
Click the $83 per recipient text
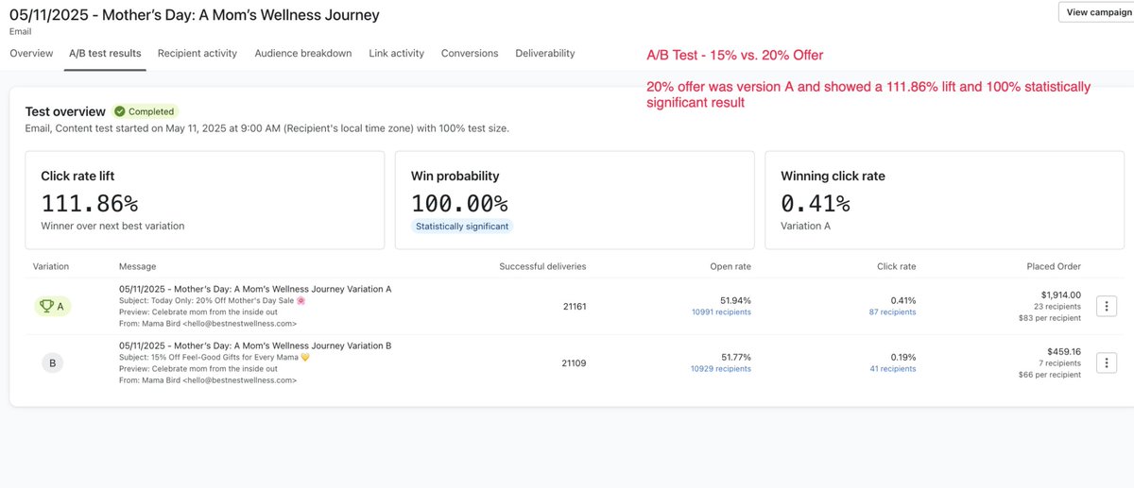pos(1052,317)
